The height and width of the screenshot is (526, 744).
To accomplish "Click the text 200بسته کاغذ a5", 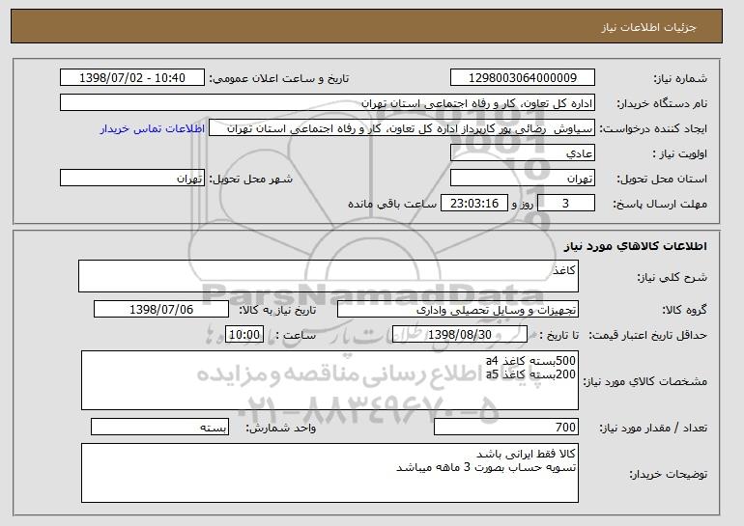I will coord(530,374).
